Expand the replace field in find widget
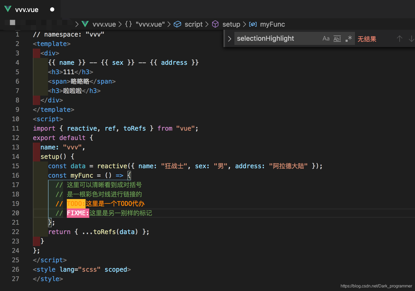The height and width of the screenshot is (291, 415). (x=229, y=39)
